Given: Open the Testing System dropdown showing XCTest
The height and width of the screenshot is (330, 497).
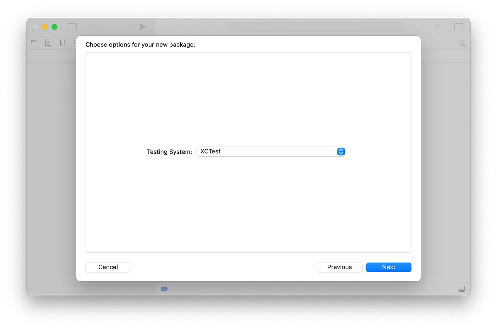Looking at the screenshot, I should pos(271,152).
